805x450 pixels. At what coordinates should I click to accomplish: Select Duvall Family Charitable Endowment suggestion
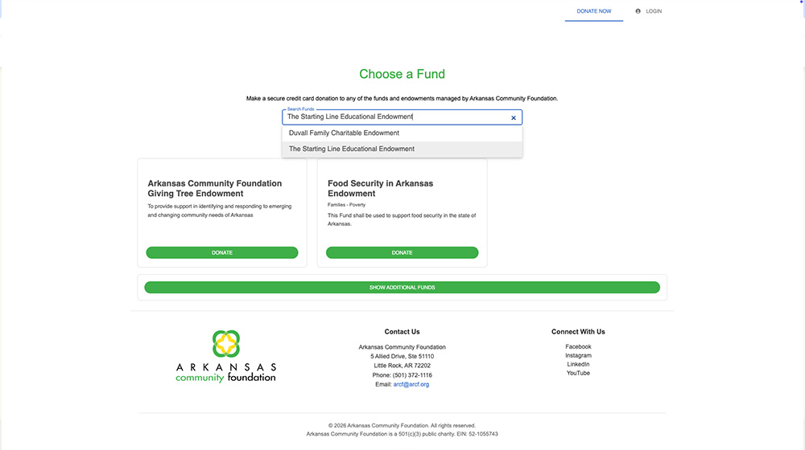coord(402,133)
